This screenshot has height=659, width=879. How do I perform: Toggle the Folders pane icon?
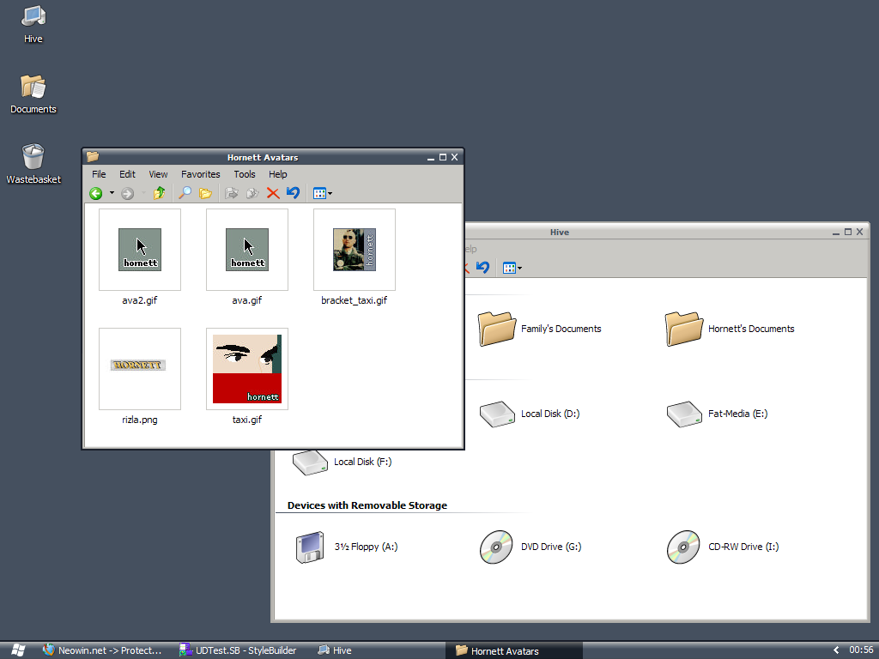205,194
